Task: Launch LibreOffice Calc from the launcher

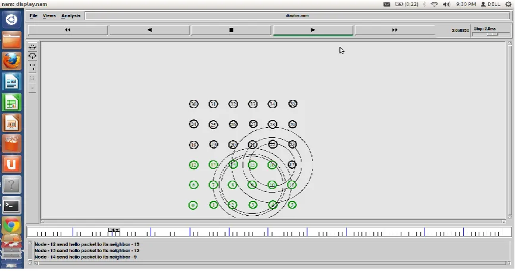Action: click(x=11, y=102)
